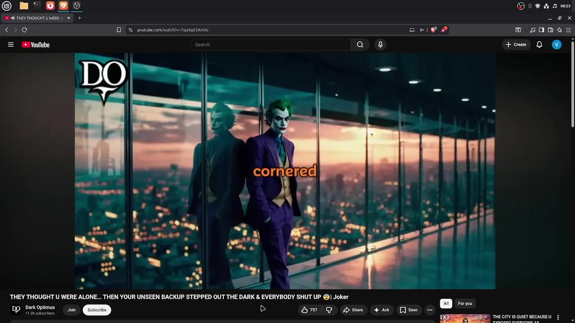The image size is (575, 323).
Task: Open the file manager folder icon in the panel
Action: tap(24, 6)
